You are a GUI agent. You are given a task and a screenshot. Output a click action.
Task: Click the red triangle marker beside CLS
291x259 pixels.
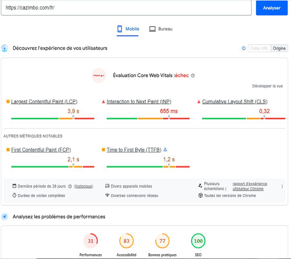click(199, 101)
